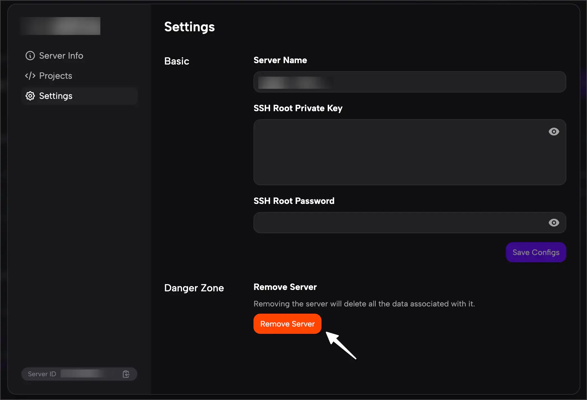Show the SSH Root Password
Screen dimensions: 587x400
coord(554,223)
